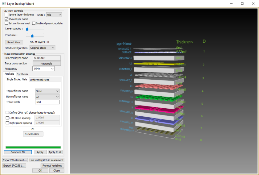Expand the Btm ref layer name dropdown
The height and width of the screenshot is (175, 259).
click(x=47, y=97)
